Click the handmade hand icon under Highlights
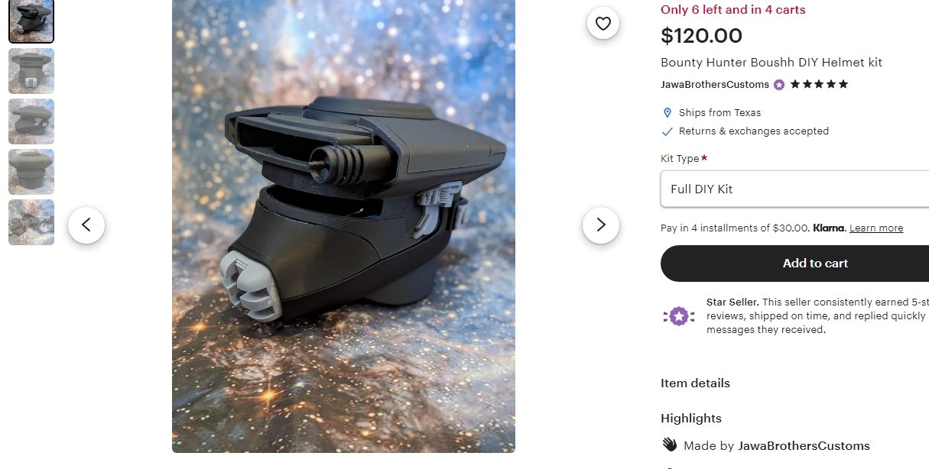The width and height of the screenshot is (929, 469). (x=669, y=445)
